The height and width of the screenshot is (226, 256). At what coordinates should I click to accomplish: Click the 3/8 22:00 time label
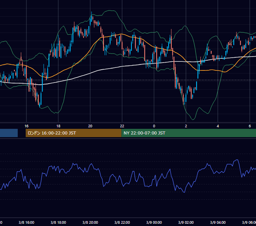point(122,222)
